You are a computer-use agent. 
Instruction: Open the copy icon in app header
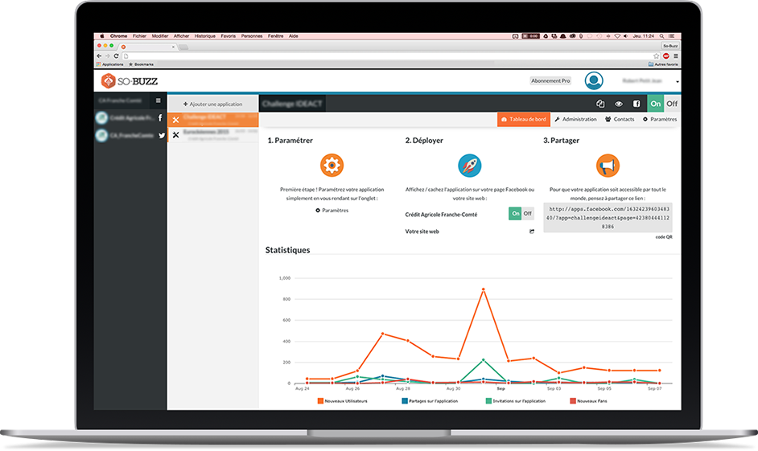pyautogui.click(x=600, y=104)
